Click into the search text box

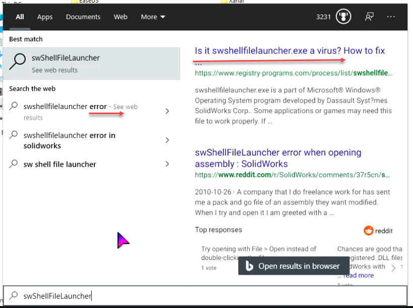(205, 296)
